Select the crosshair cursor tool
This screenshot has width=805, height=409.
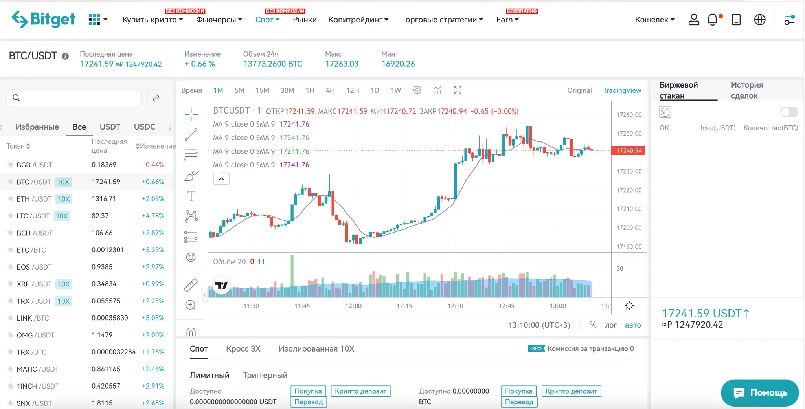click(191, 114)
